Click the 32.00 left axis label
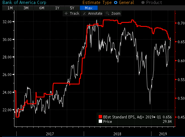The image size is (185, 137). coord(7,22)
